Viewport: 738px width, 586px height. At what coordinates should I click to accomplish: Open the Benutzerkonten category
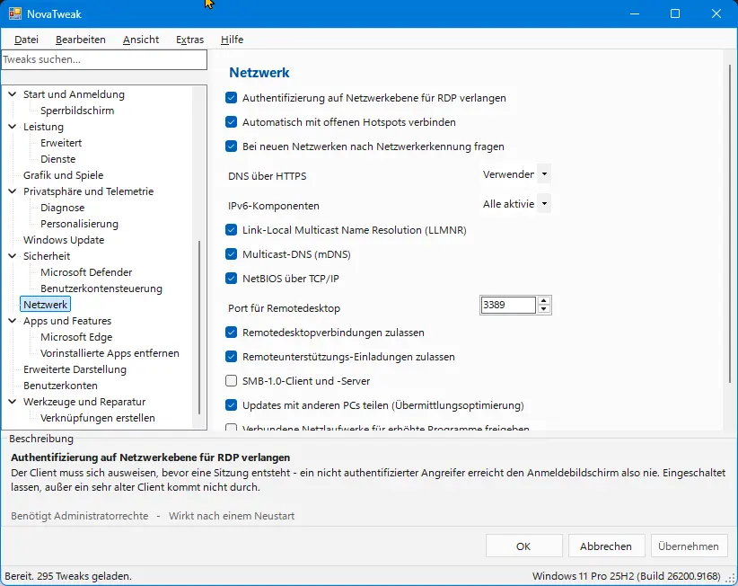tap(60, 386)
